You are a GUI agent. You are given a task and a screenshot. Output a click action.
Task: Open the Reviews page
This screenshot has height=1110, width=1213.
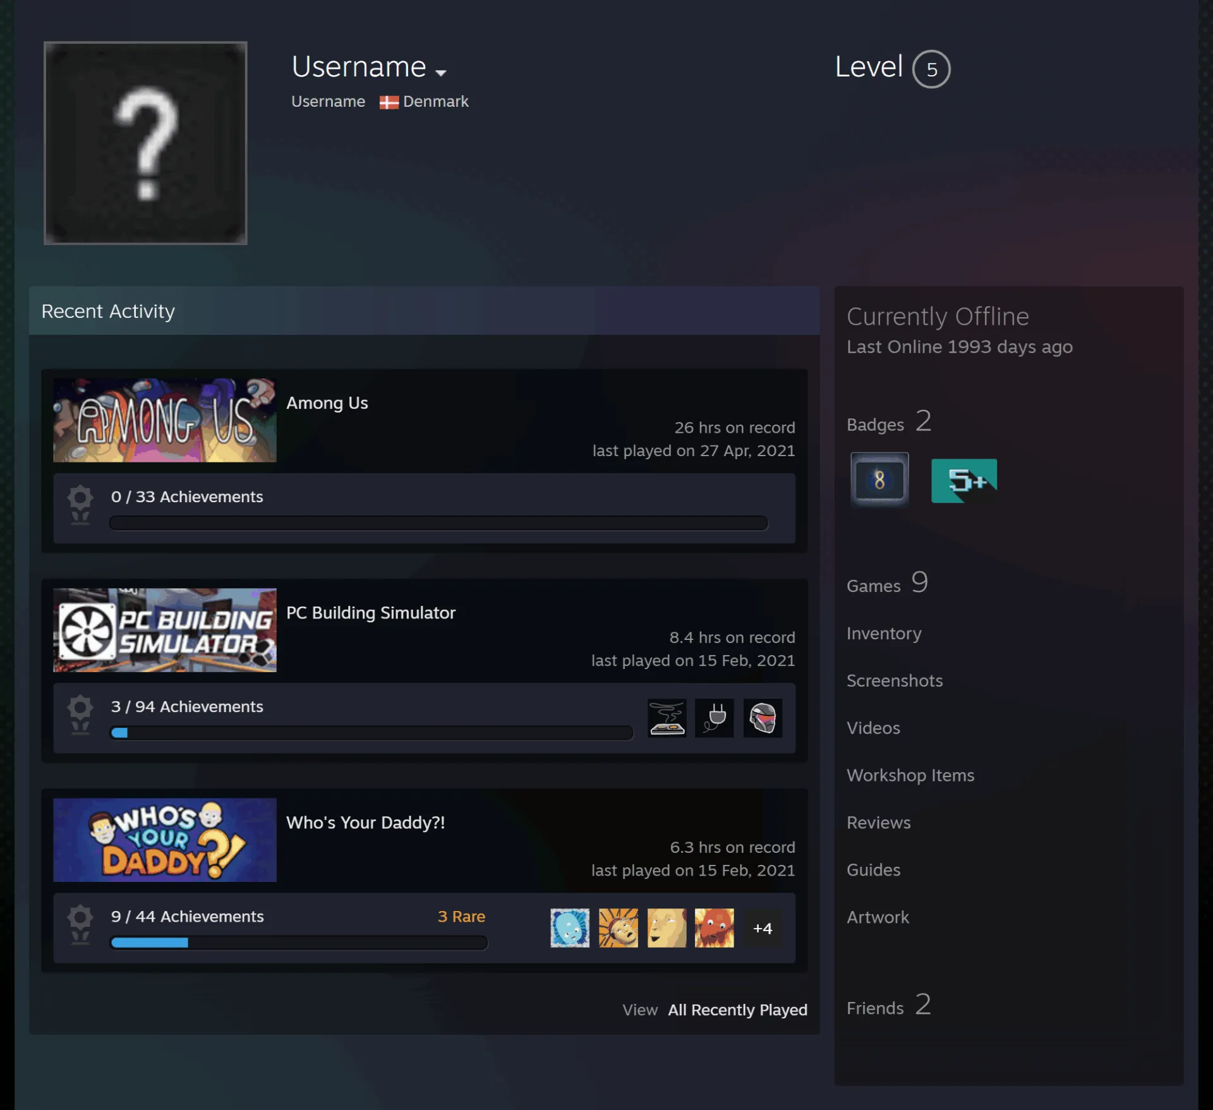[879, 823]
